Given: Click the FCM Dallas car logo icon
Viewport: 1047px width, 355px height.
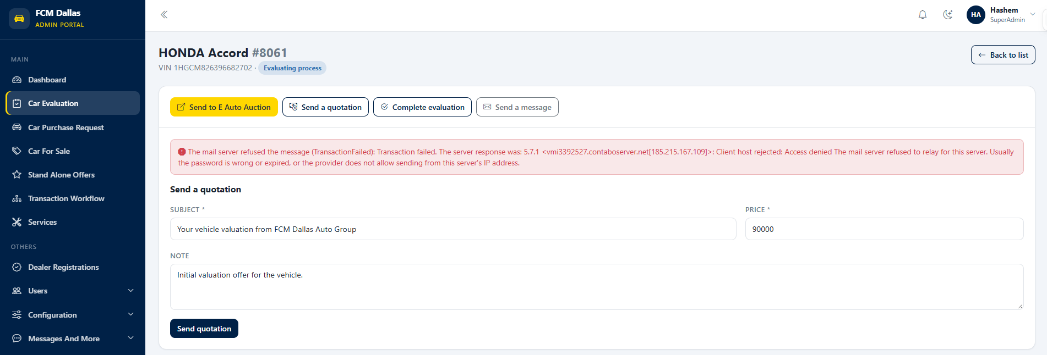Looking at the screenshot, I should pos(19,18).
